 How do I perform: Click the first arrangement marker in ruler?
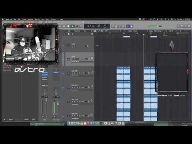[127, 36]
